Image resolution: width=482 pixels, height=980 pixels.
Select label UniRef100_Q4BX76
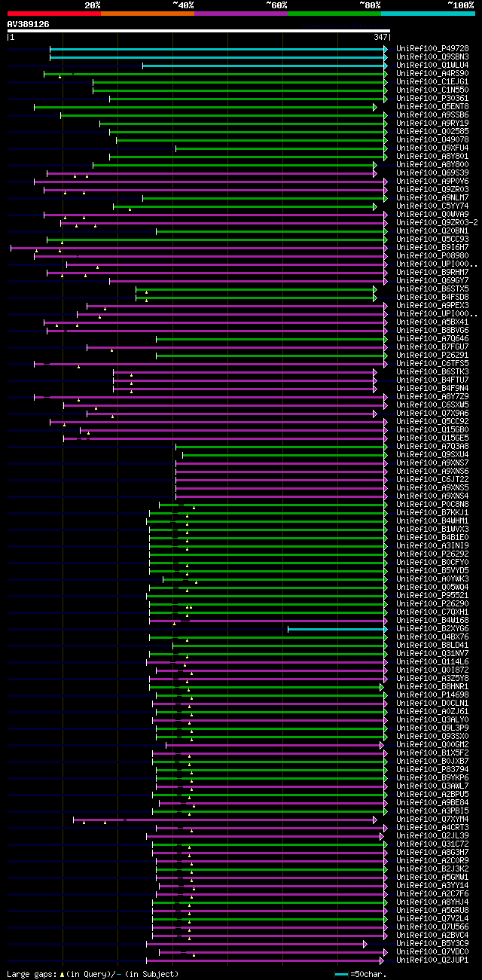click(x=432, y=637)
